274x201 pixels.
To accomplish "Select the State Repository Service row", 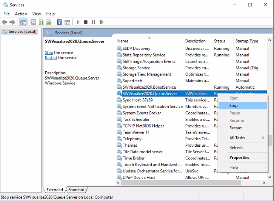I will pyautogui.click(x=191, y=55).
